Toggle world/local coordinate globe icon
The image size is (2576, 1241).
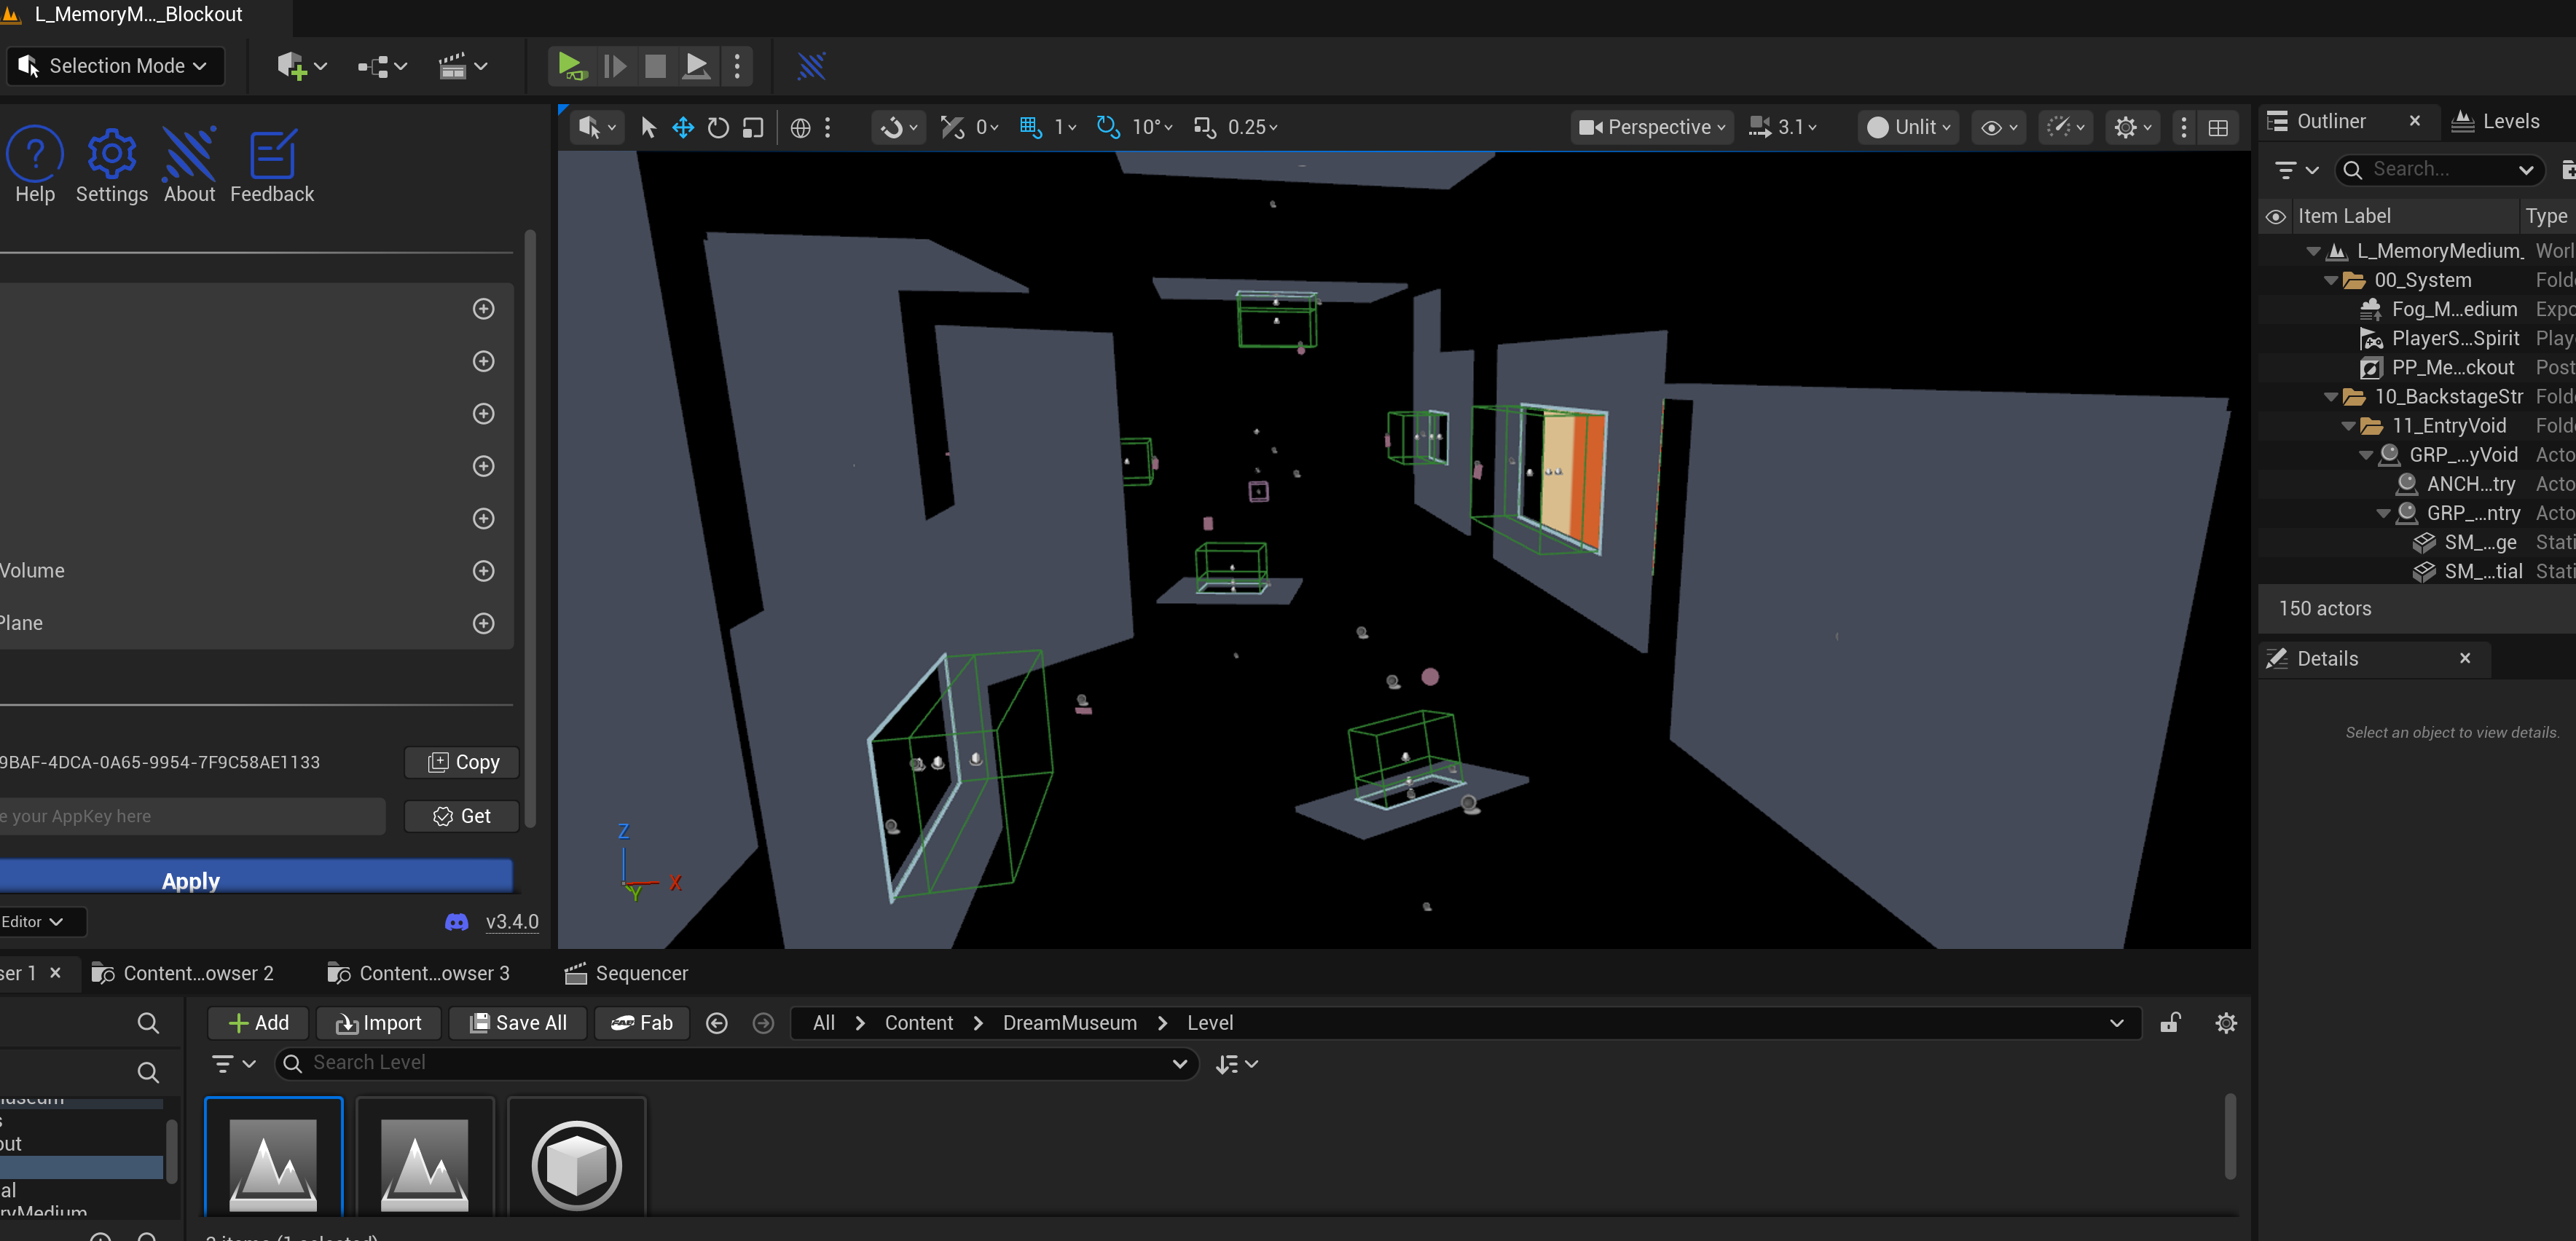point(800,127)
